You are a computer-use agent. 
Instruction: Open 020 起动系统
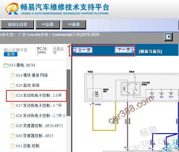[28, 85]
